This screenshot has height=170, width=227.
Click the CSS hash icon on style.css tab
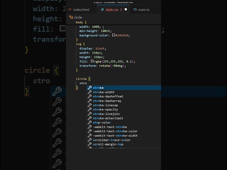click(103, 10)
